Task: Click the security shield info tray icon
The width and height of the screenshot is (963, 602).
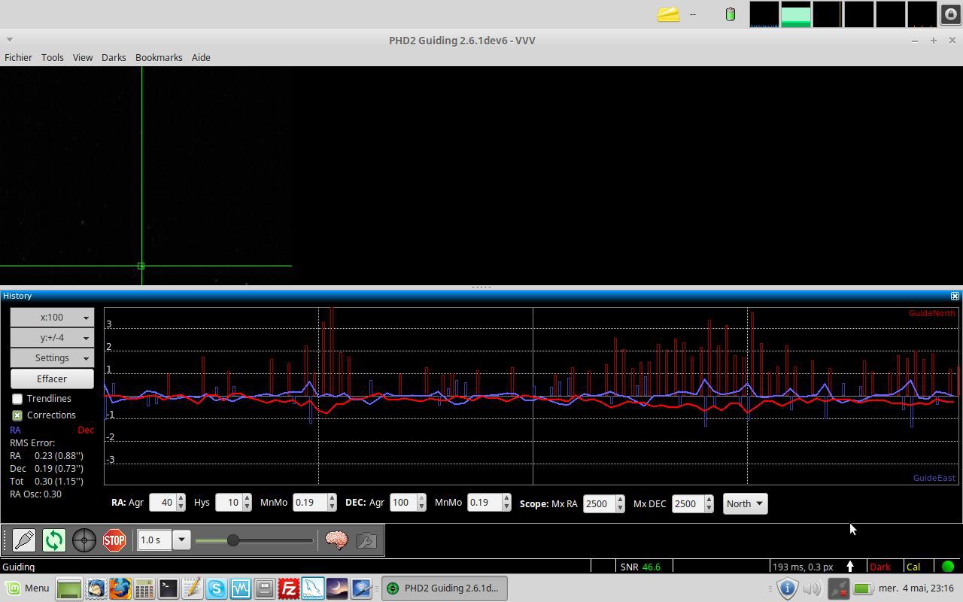Action: pos(787,588)
